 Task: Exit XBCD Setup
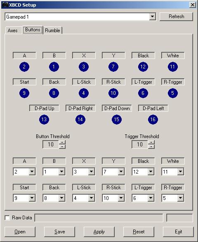[178, 232]
